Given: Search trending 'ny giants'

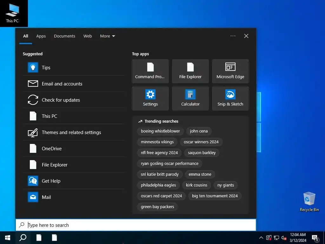Looking at the screenshot, I should coord(226,185).
